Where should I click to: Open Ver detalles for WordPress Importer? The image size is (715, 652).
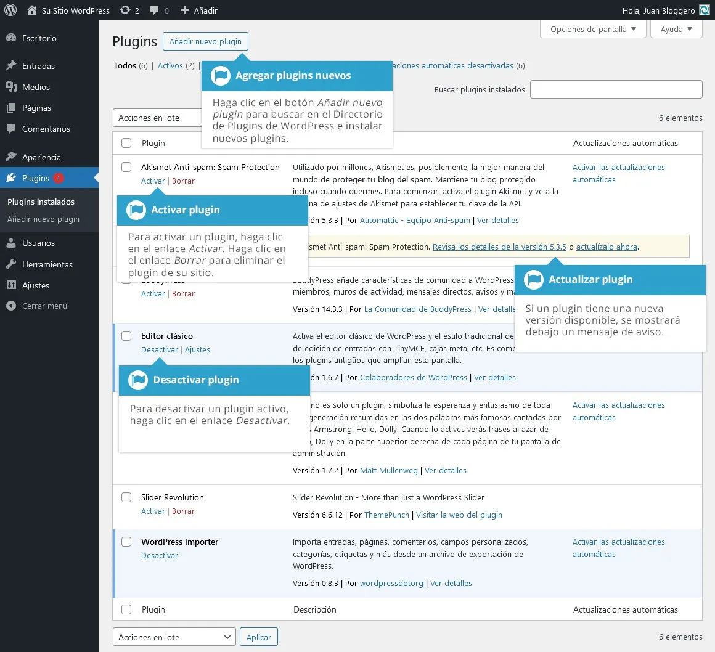click(x=451, y=583)
